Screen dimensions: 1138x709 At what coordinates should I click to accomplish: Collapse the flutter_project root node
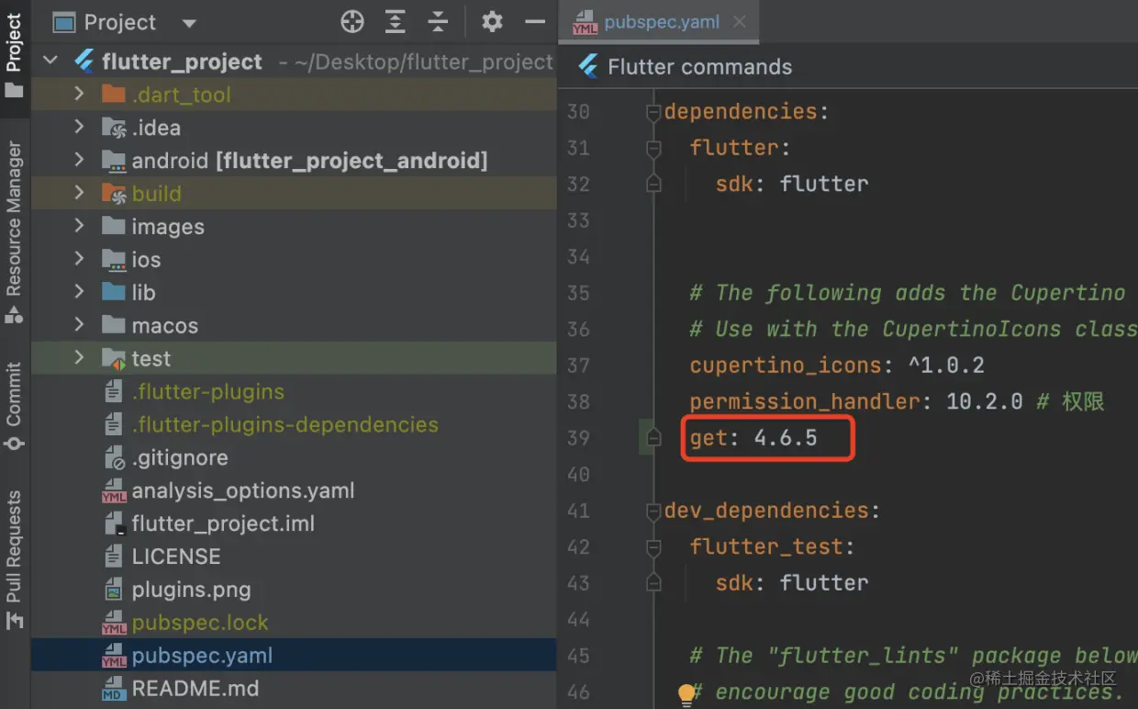(50, 62)
